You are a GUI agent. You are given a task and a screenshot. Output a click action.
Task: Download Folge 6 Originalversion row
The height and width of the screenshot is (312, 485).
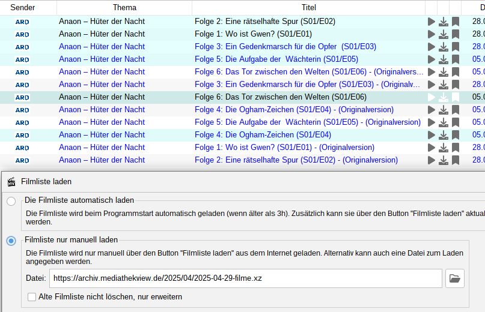(444, 72)
